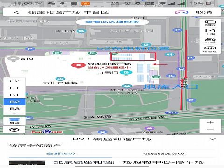The width and height of the screenshot is (224, 168).
Task: Tap the red 银座和谐广场 location pin
Action: [78, 65]
